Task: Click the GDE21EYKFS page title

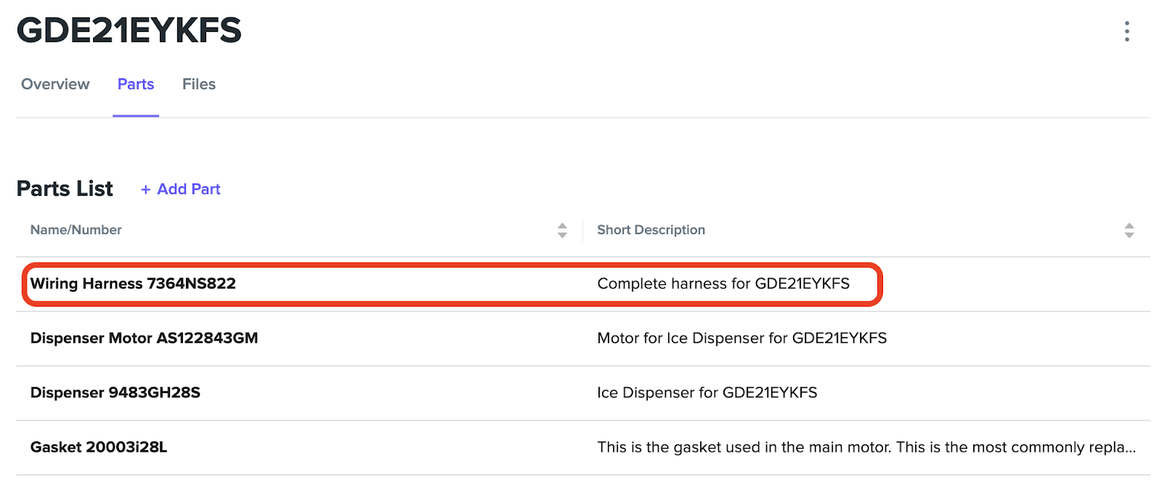Action: tap(129, 30)
